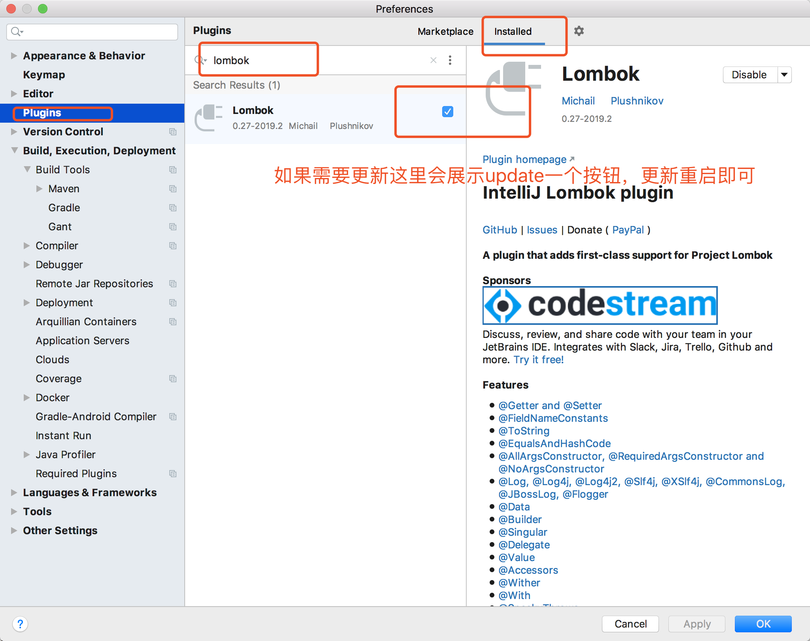Open Michail author link

tap(578, 101)
